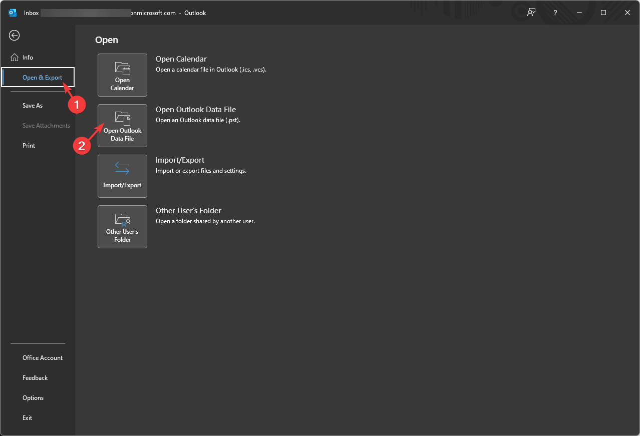This screenshot has width=640, height=436.
Task: Choose Print from the sidebar
Action: coord(29,146)
